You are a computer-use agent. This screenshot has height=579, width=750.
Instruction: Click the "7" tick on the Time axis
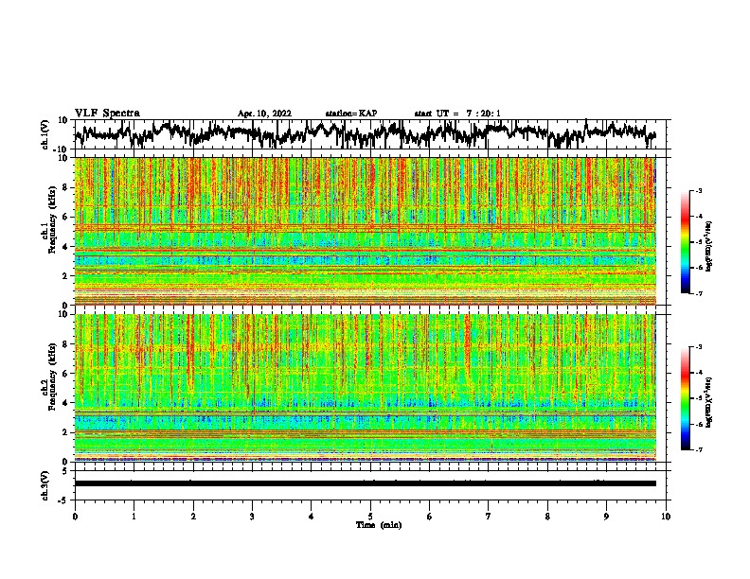pos(489,517)
